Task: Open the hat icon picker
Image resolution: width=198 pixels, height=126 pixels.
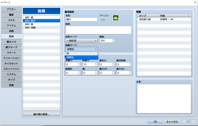Action: 116,18
